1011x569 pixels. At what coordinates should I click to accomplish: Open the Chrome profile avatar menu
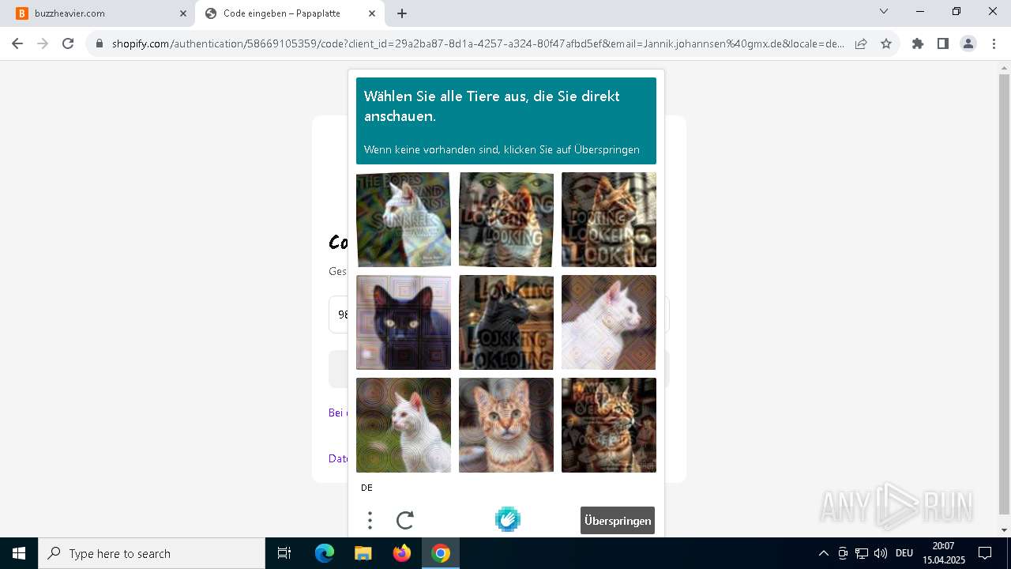968,44
